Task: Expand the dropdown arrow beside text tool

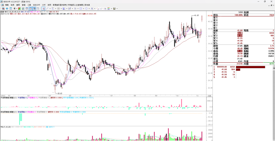Action: pos(95,9)
